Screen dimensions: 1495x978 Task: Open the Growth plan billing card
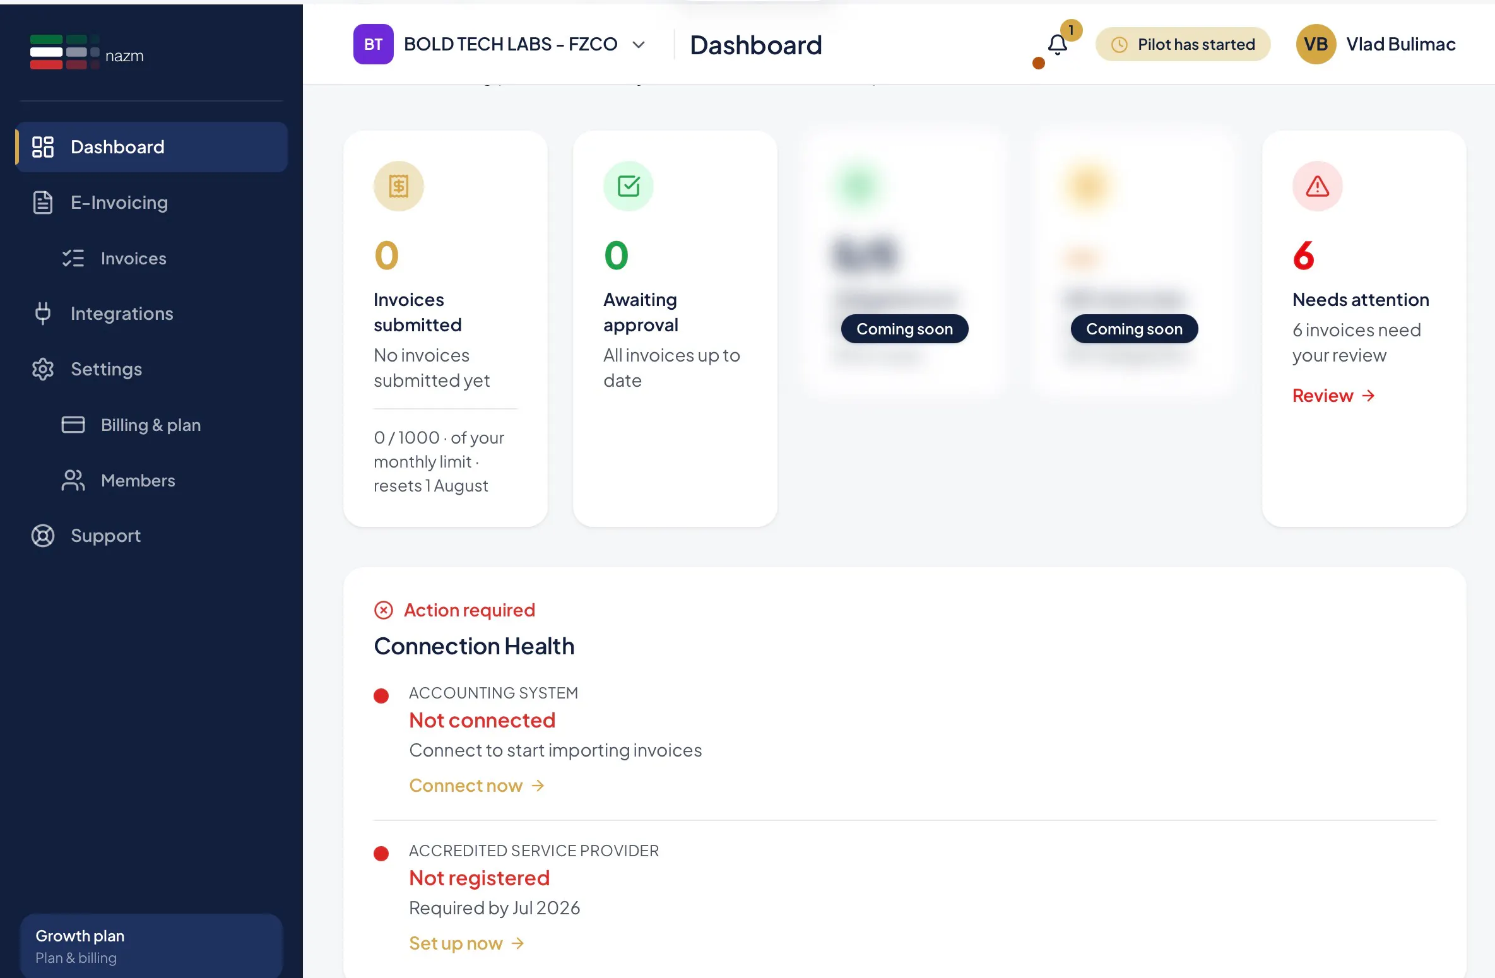click(151, 946)
